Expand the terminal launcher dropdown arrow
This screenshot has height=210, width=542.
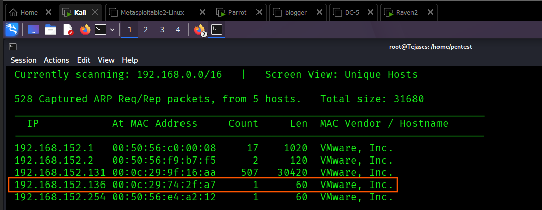pyautogui.click(x=112, y=30)
